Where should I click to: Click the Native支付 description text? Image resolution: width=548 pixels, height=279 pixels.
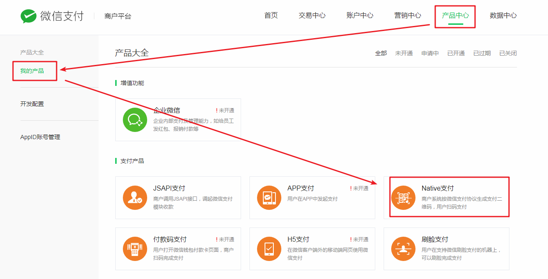(462, 203)
